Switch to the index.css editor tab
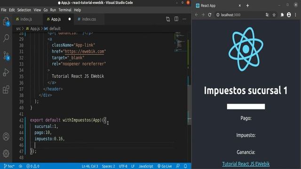Image resolution: width=301 pixels, height=169 pixels. [89, 19]
